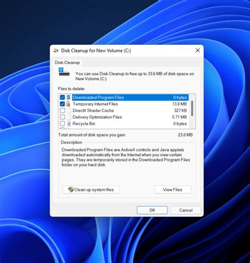Click the Recycle Bin icon in list
250x263 pixels.
pyautogui.click(x=69, y=124)
